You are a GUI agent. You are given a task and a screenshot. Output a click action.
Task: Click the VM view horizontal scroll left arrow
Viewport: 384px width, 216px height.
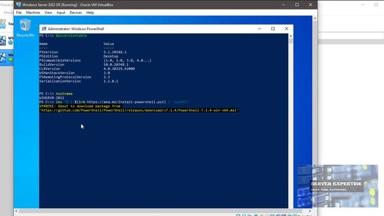click(x=16, y=211)
